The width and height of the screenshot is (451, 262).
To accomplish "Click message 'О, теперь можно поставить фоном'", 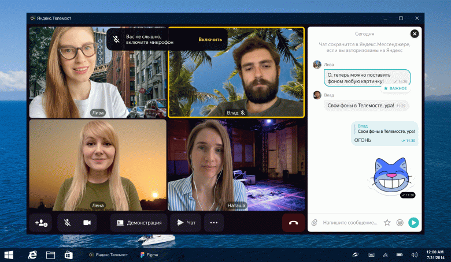I will pos(367,78).
